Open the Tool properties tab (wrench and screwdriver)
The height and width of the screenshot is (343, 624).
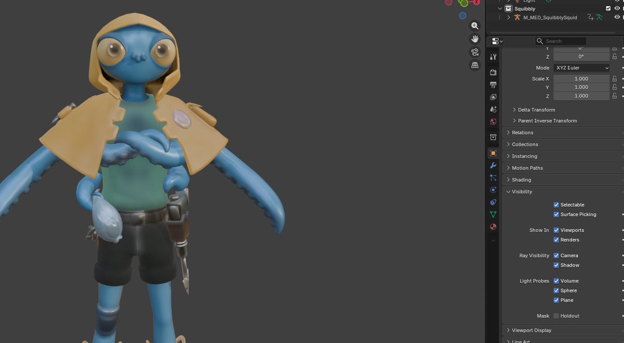pyautogui.click(x=493, y=57)
